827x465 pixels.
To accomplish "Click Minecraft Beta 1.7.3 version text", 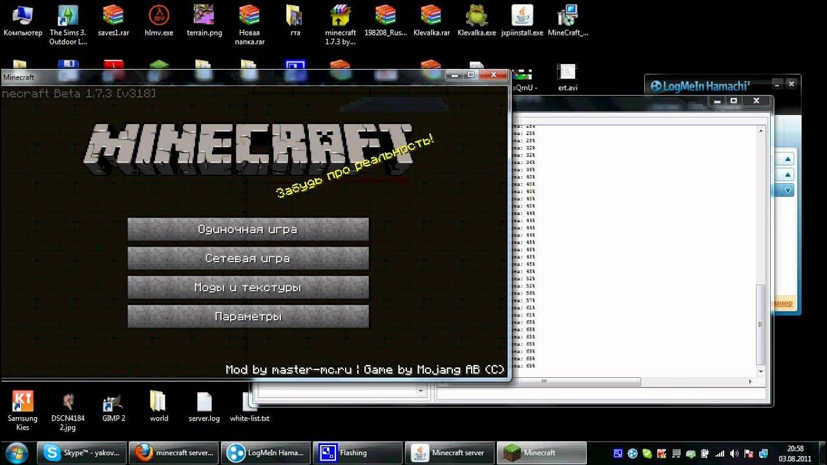I will pos(79,94).
